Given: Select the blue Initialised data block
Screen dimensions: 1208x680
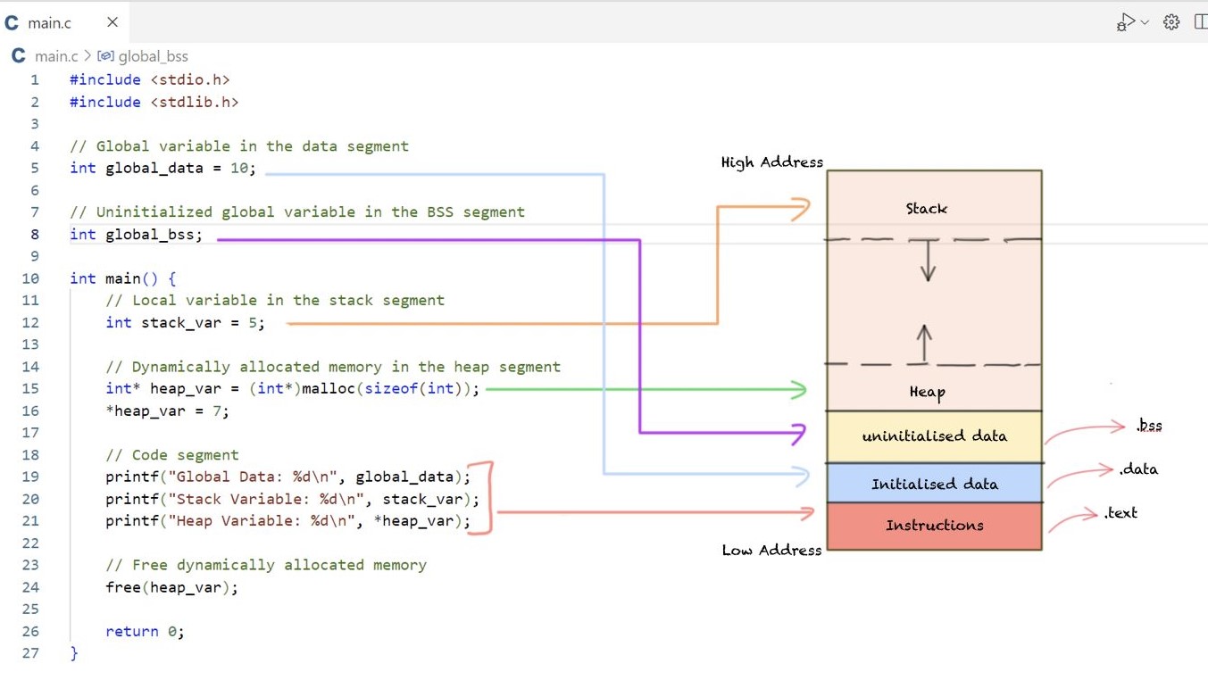Looking at the screenshot, I should [x=934, y=484].
